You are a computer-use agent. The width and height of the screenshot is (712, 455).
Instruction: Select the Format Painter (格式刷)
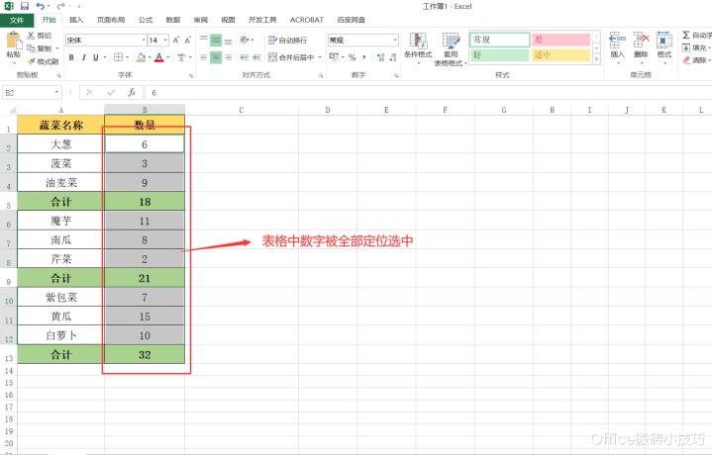pyautogui.click(x=31, y=60)
